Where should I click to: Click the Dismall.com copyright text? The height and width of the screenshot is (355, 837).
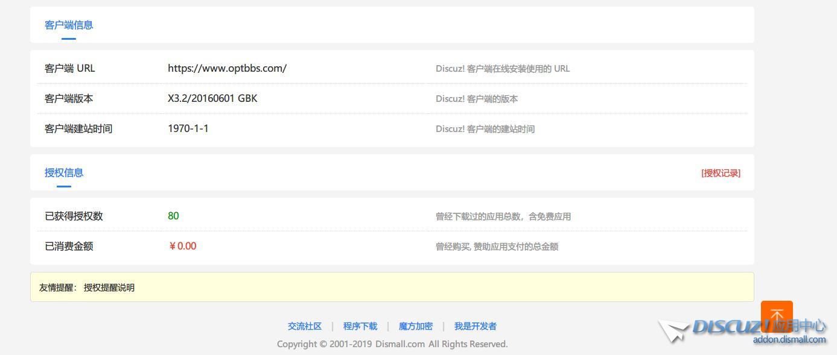point(392,344)
